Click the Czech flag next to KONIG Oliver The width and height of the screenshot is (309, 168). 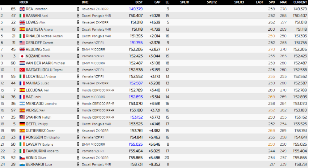22,158
